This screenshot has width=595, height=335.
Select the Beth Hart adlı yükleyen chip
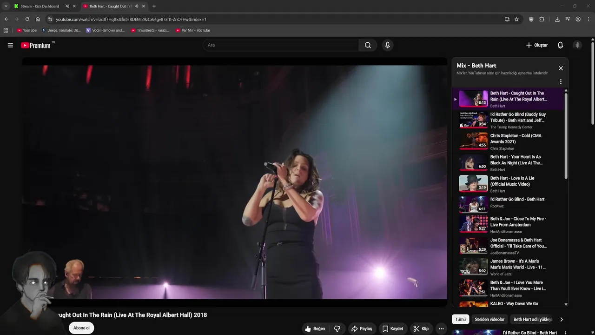532,320
